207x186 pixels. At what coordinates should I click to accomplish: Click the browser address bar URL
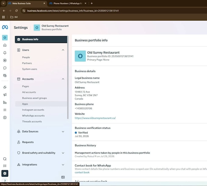(x=73, y=11)
